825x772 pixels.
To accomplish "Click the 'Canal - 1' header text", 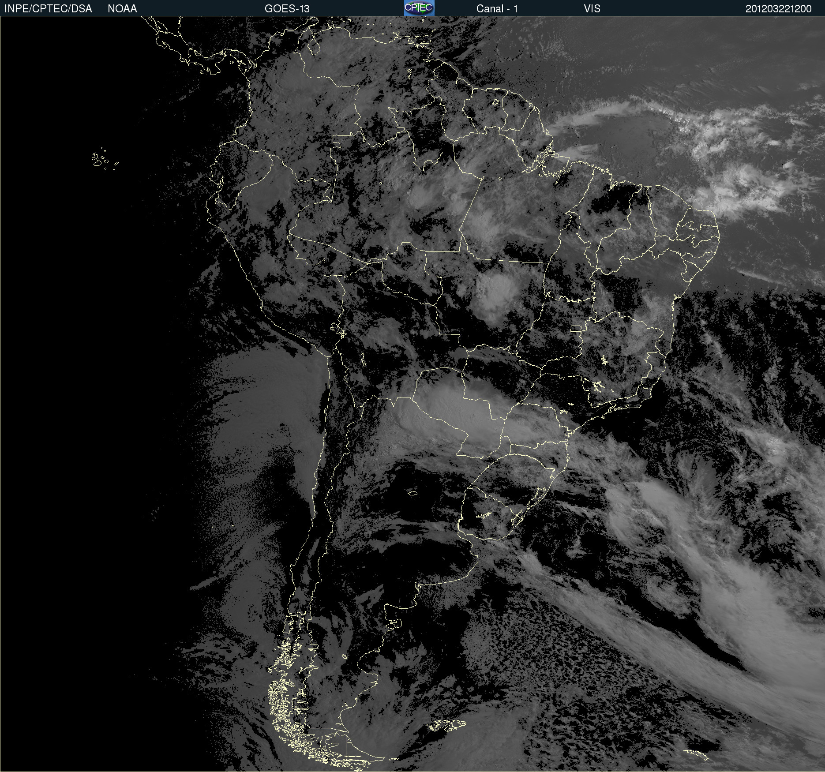I will point(497,9).
